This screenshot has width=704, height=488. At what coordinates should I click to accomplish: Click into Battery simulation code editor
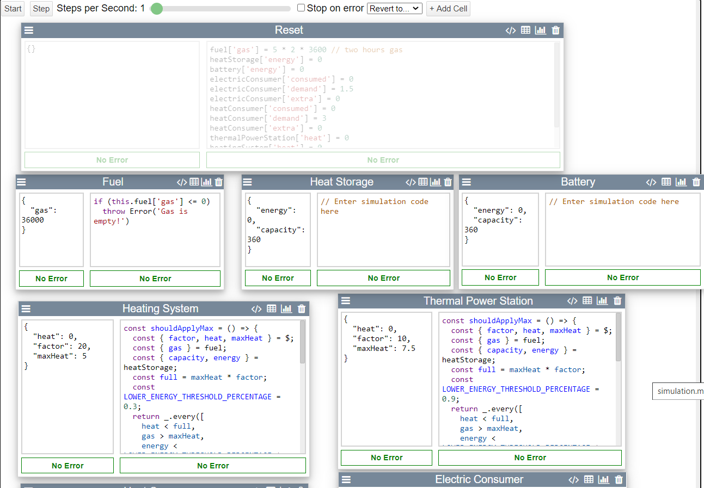point(622,228)
